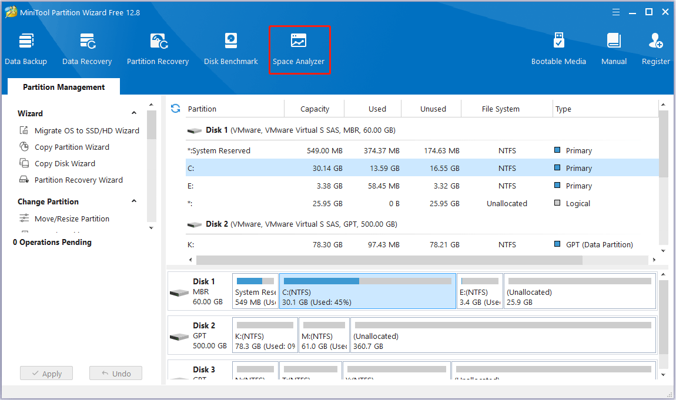Click the C: row Primary color square
The image size is (676, 400).
[x=557, y=167]
